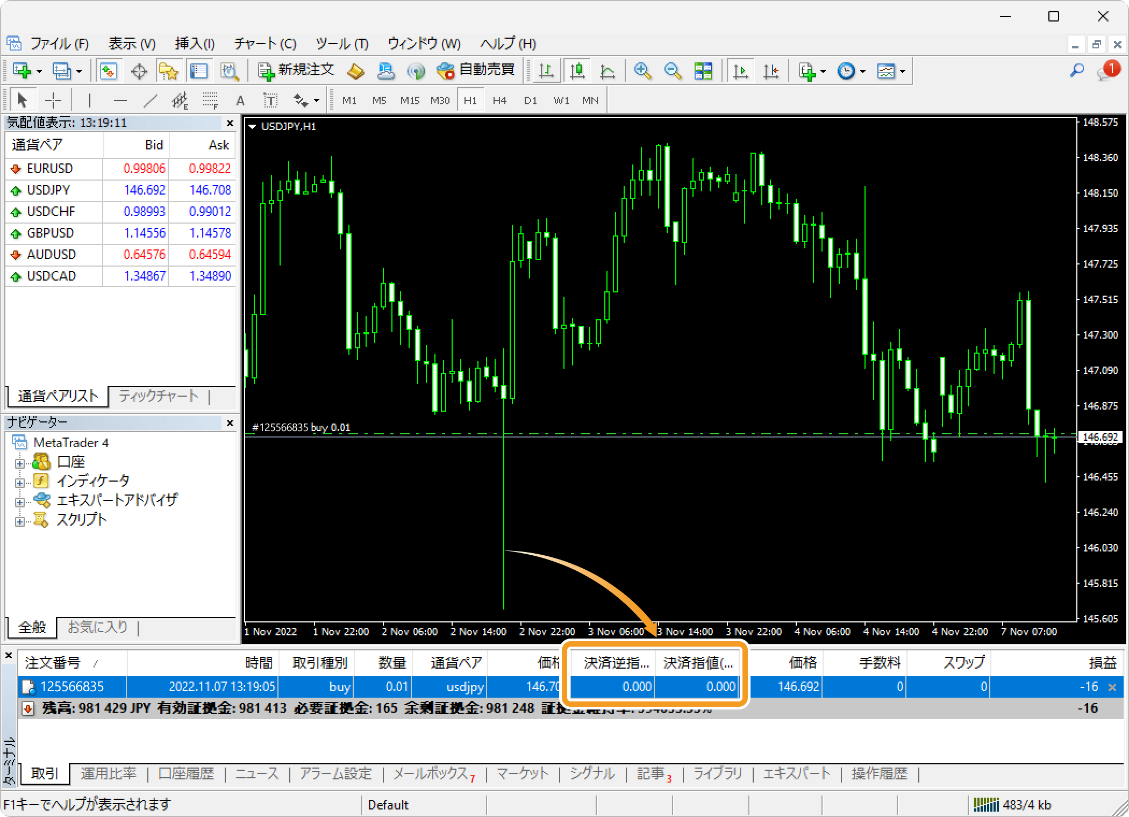1129x817 pixels.
Task: Select candlestick chart display icon
Action: (x=577, y=71)
